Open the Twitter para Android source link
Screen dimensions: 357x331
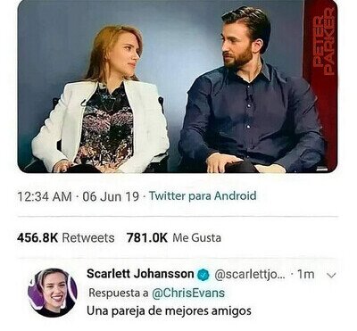coord(203,196)
